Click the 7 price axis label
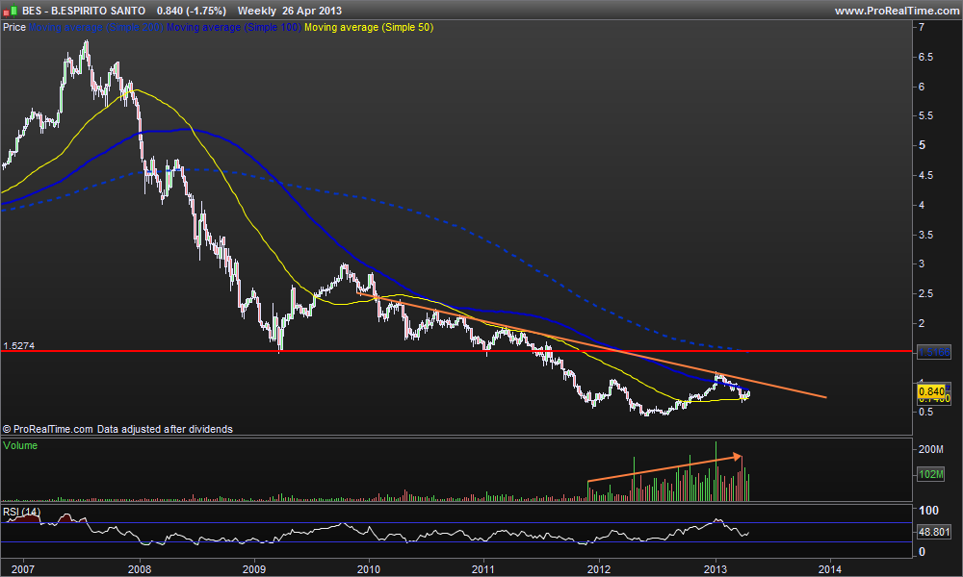This screenshot has width=963, height=577. [x=922, y=27]
